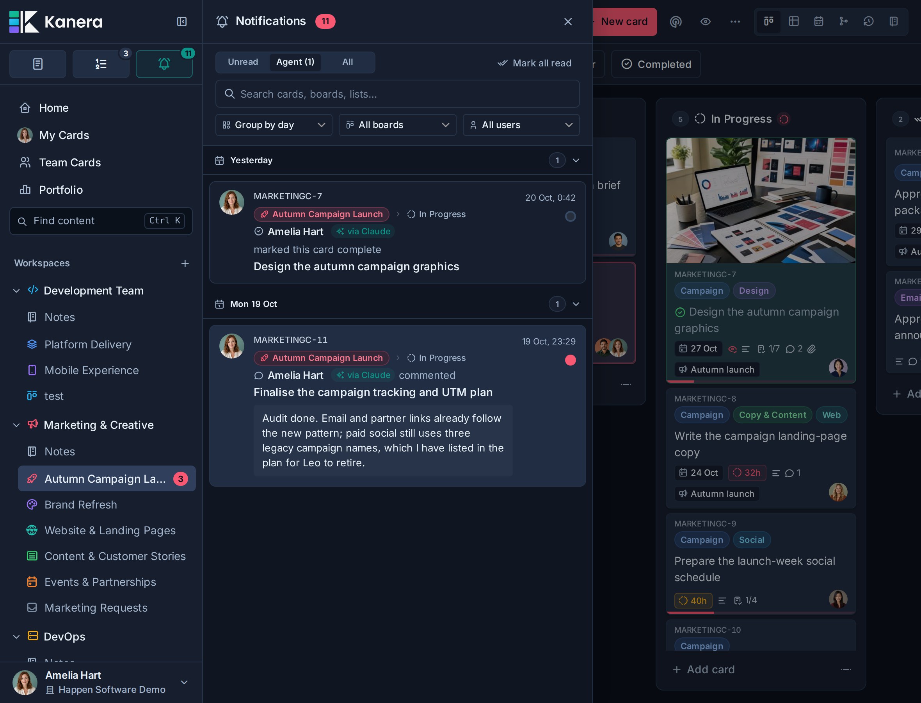The height and width of the screenshot is (703, 921).
Task: Click the New card button
Action: point(624,21)
